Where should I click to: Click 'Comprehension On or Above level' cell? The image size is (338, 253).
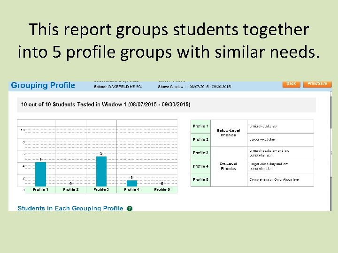tap(280, 179)
